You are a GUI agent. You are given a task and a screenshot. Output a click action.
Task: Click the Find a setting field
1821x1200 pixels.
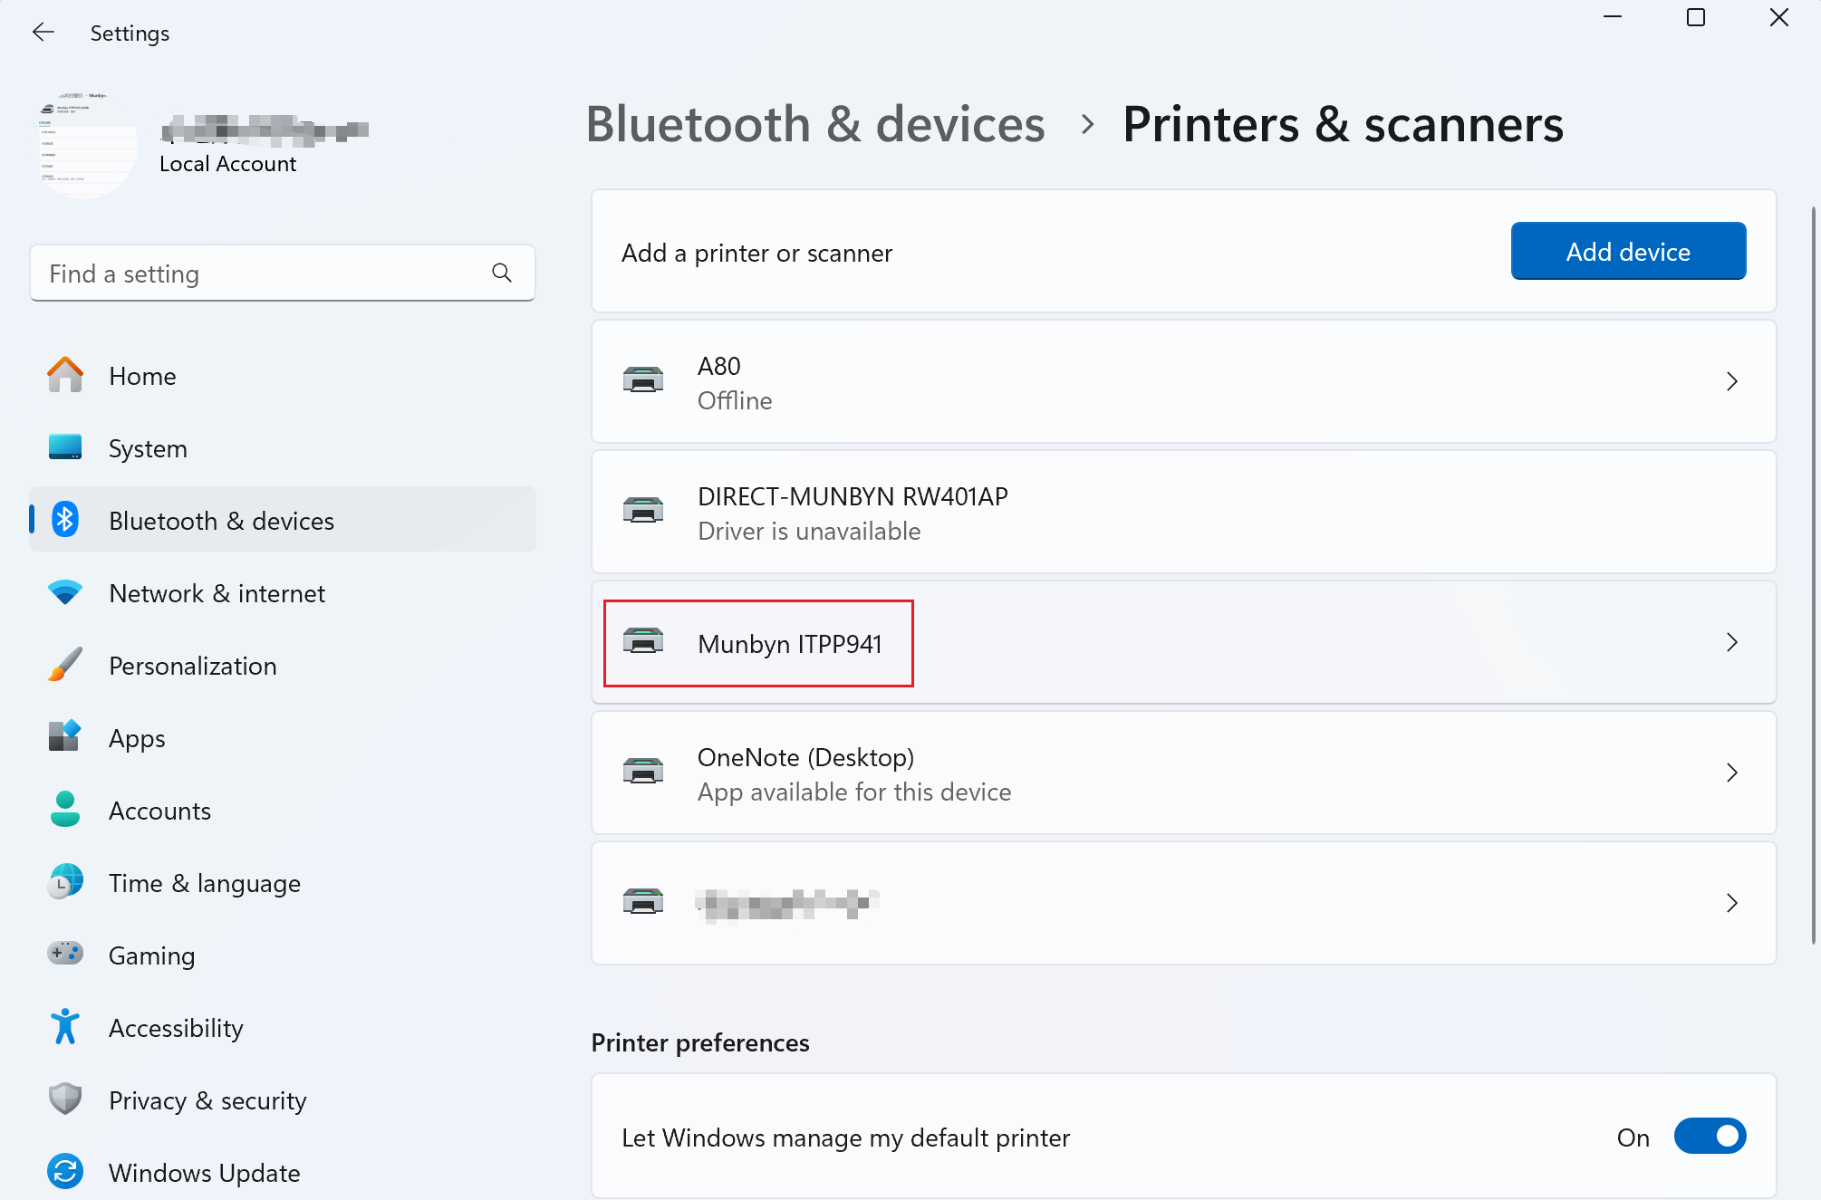(283, 273)
